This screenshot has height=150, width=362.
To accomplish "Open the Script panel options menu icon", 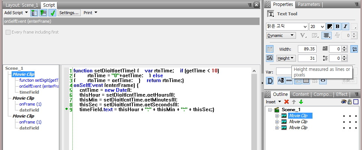I will point(250,5).
